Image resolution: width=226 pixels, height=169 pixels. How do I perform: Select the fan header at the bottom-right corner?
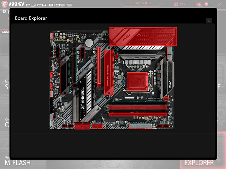(166, 126)
